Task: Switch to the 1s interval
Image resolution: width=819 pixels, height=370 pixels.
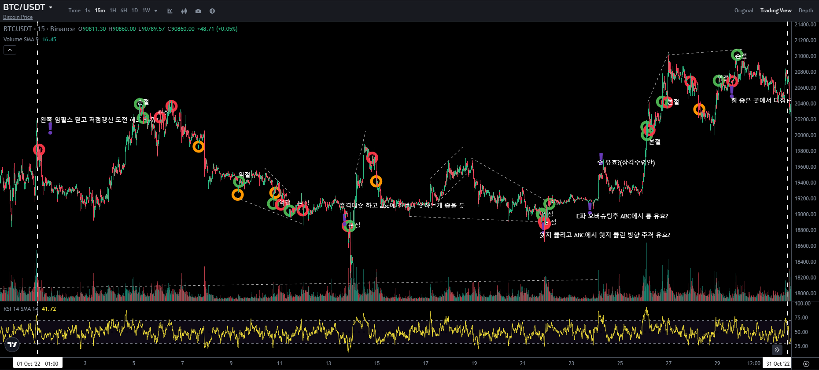Action: [x=88, y=11]
